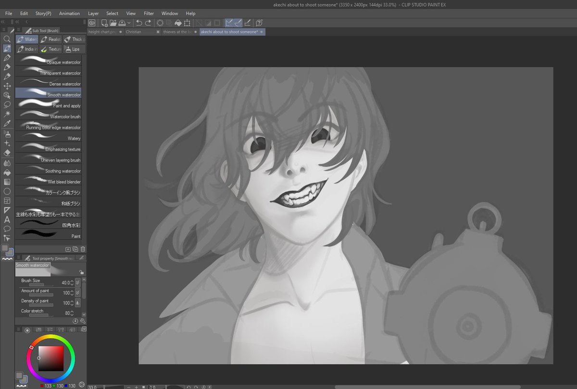
Task: Click the Open file folder icon
Action: point(113,23)
